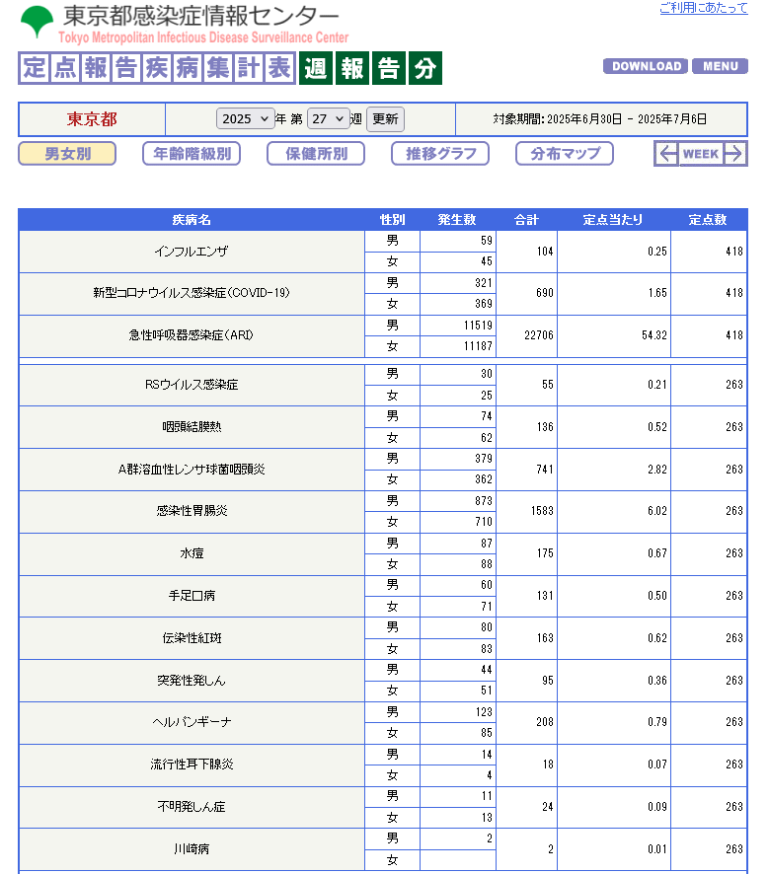The width and height of the screenshot is (769, 874).
Task: Click the 感染性胃腸炎 total 1583
Action: 542,511
